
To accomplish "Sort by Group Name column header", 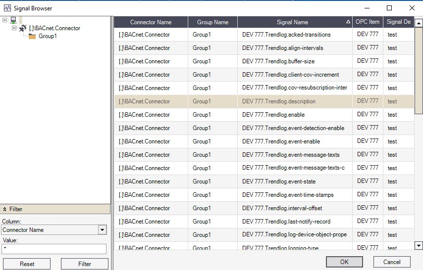I will pyautogui.click(x=212, y=22).
